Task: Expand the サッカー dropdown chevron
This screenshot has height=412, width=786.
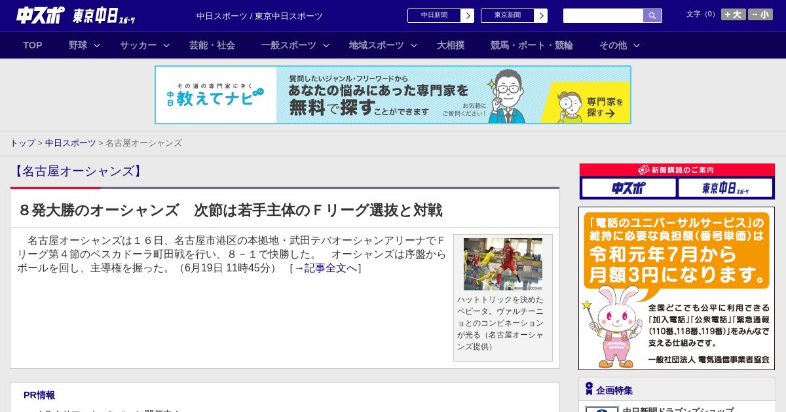Action: click(166, 46)
